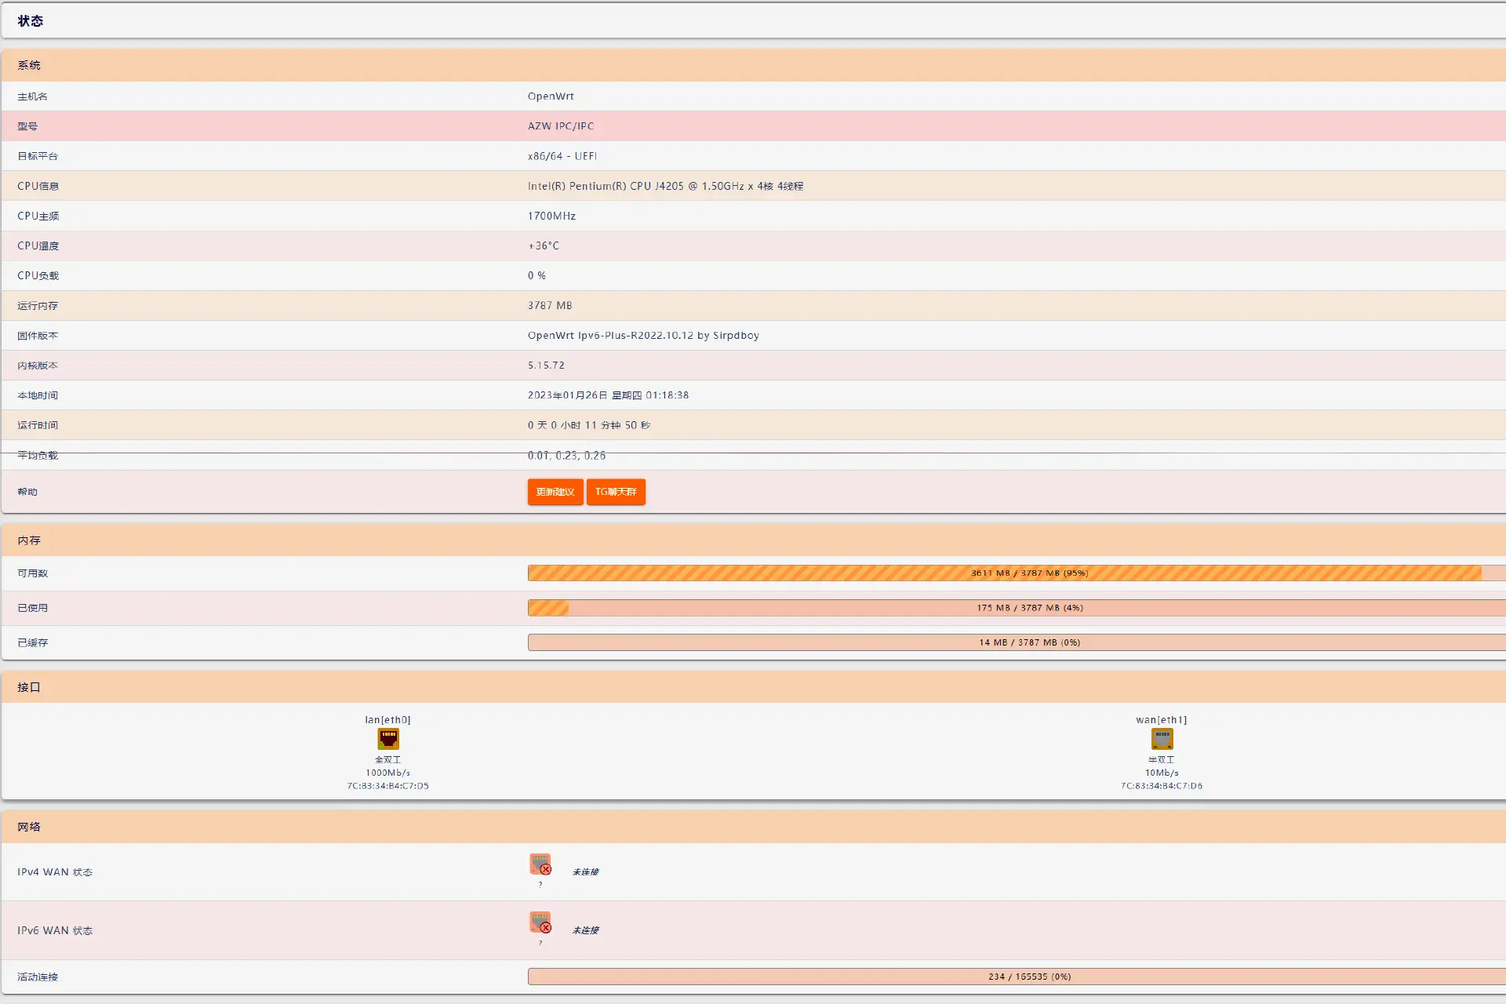Click the 更新建议 button

click(555, 492)
